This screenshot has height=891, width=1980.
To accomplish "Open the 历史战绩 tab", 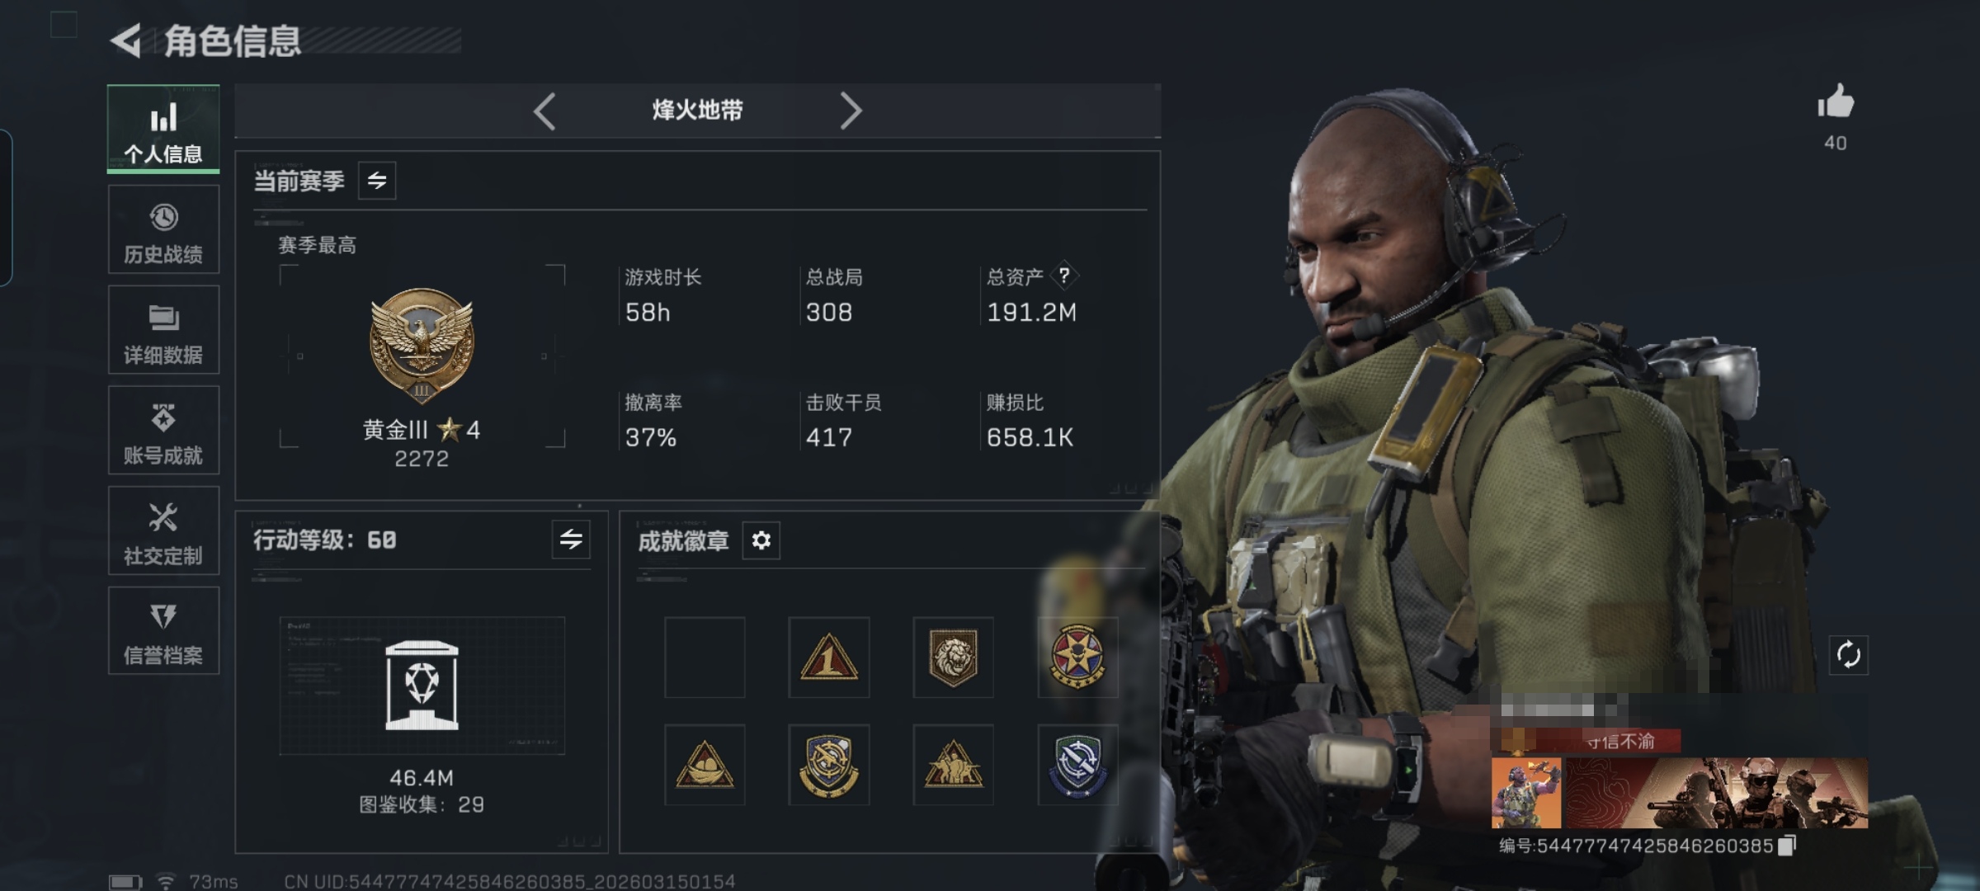I will coord(163,229).
